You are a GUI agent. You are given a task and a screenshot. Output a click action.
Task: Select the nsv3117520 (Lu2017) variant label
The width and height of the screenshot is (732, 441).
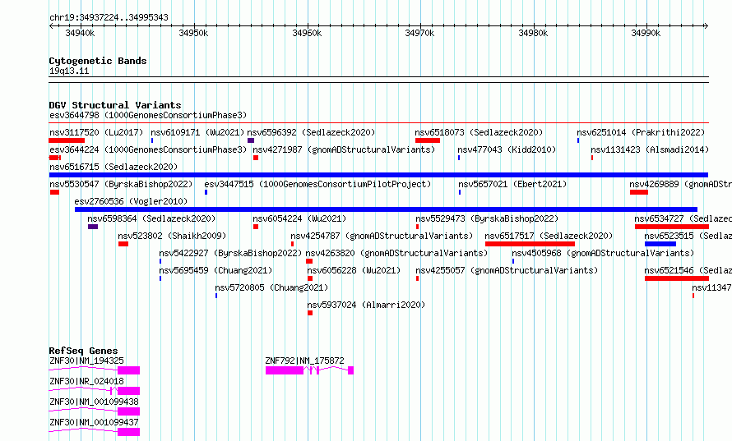click(96, 132)
